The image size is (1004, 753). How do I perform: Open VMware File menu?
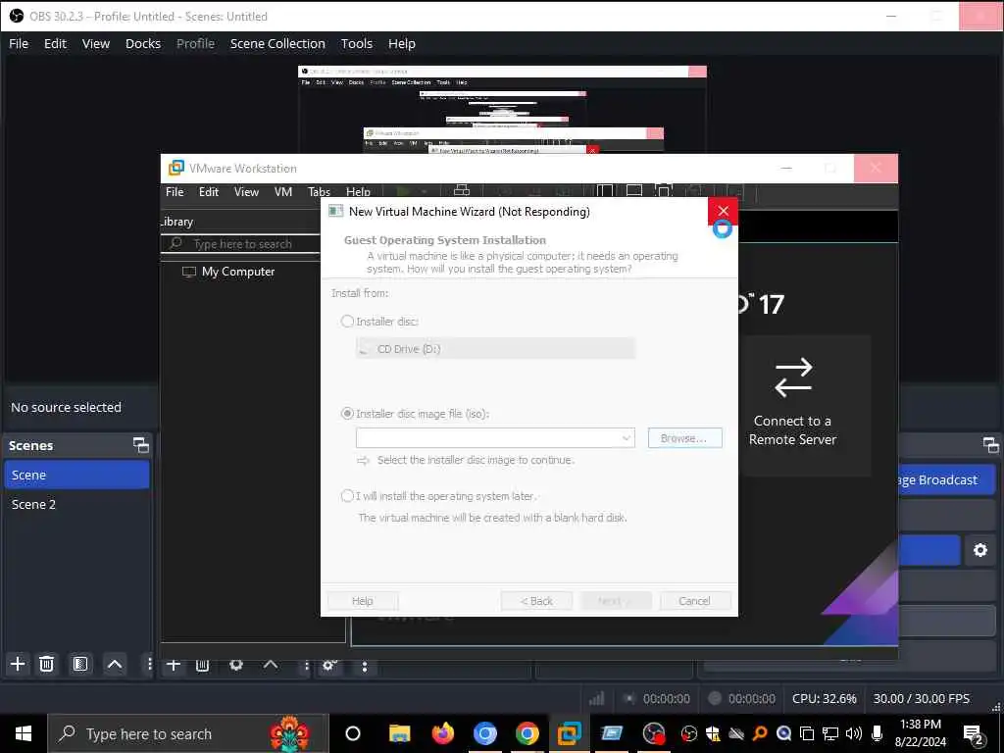(x=175, y=191)
